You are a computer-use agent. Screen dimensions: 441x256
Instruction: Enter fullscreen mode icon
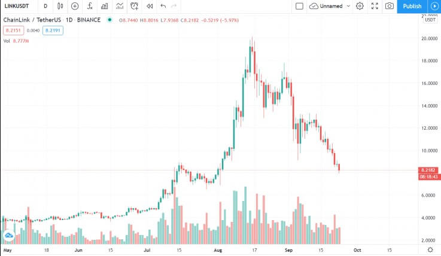(375, 6)
